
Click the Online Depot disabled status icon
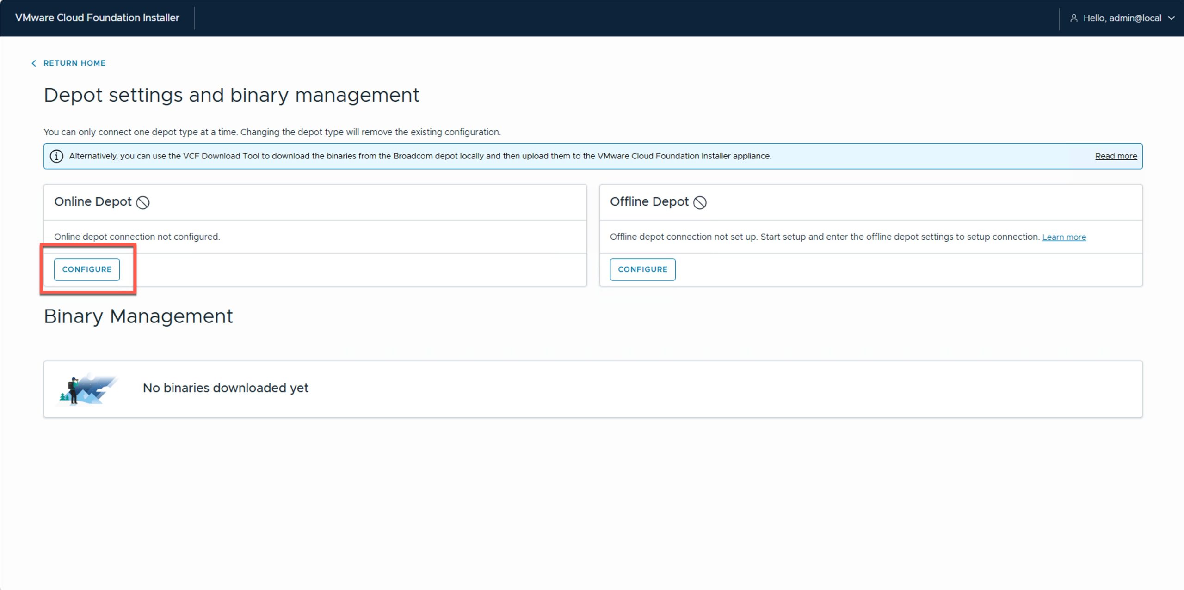pos(143,202)
